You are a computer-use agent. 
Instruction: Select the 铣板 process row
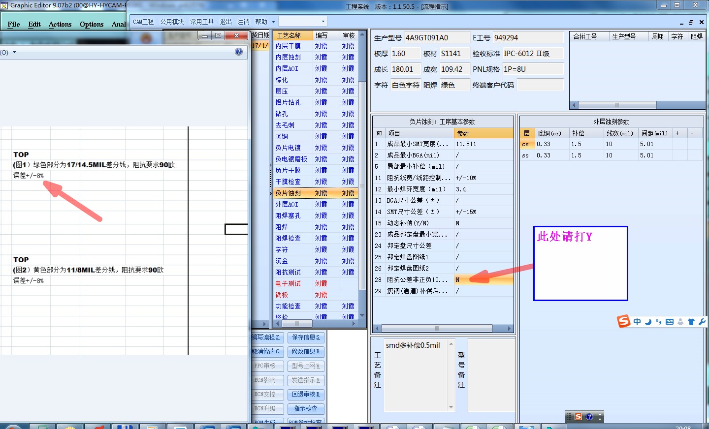tap(315, 295)
